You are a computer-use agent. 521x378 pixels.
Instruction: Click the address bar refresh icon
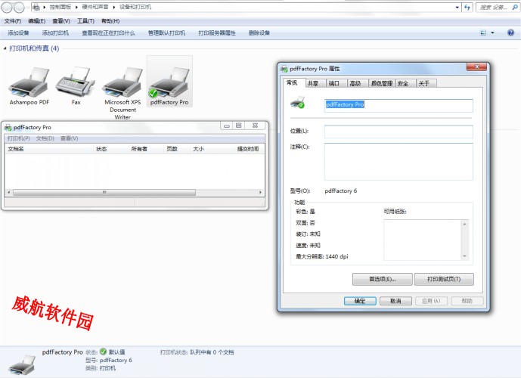click(466, 7)
